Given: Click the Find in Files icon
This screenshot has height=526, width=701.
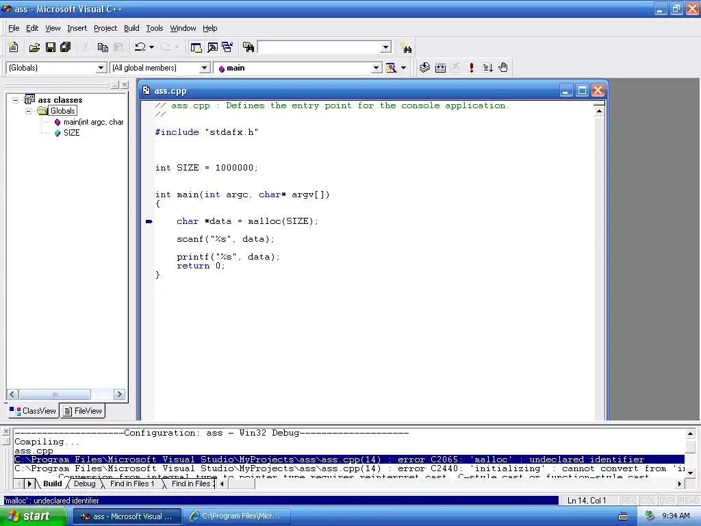Looking at the screenshot, I should coord(248,47).
